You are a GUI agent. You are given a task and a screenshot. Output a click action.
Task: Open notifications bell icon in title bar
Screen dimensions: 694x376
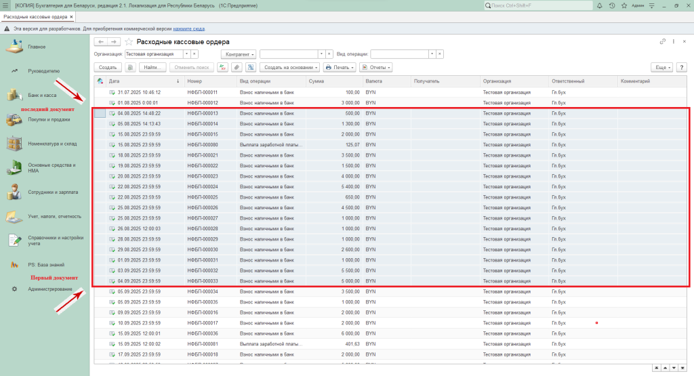599,5
